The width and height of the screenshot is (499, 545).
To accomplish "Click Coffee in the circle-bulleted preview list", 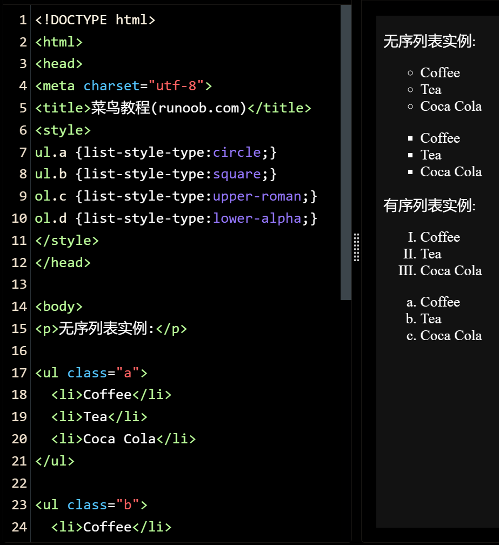I will coord(440,73).
